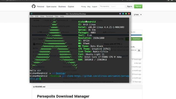Click the Fork button
Image resolution: width=176 pixels, height=99 pixels.
(136, 15)
